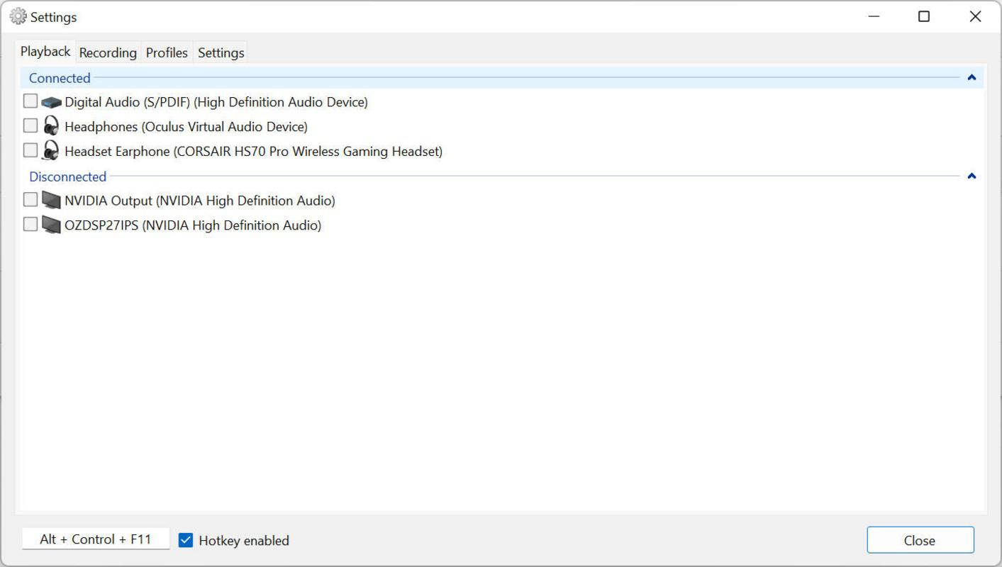Collapse the Connected group chevron

(972, 78)
